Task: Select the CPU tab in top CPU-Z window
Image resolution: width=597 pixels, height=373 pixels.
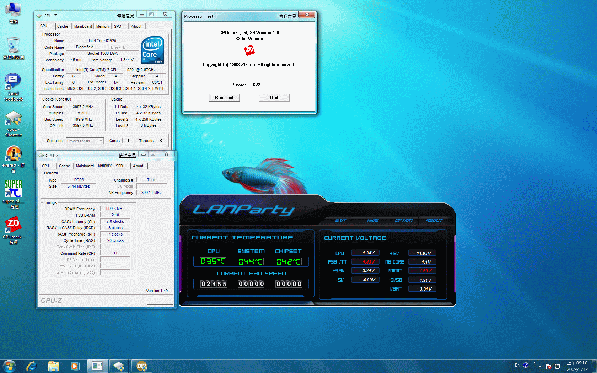Action: pos(44,26)
